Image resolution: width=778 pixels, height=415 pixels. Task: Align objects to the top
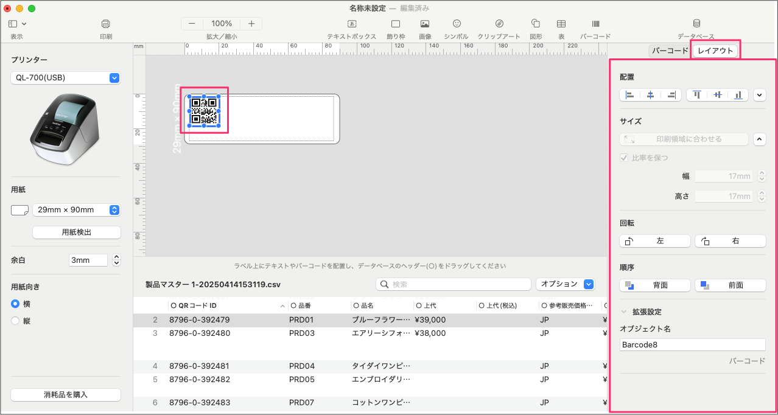697,95
